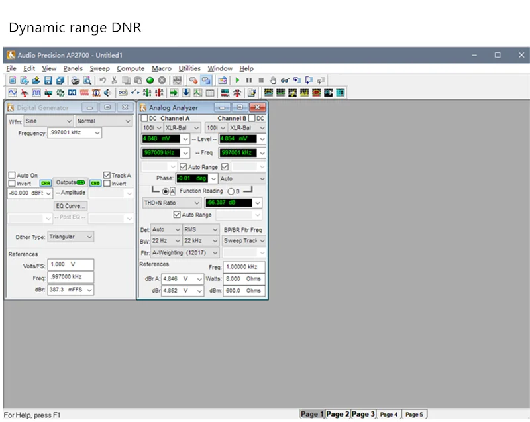Expand the Dither Type Triangular dropdown
The image size is (530, 422).
tap(71, 237)
